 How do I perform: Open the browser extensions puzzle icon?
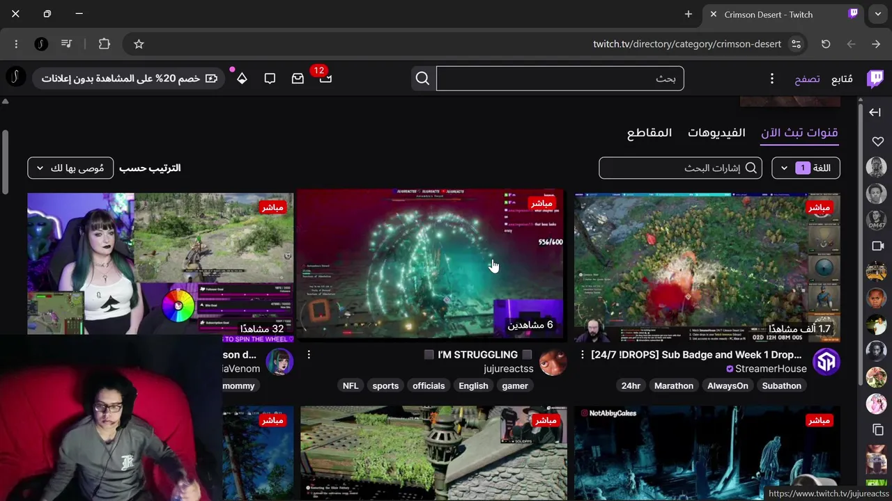tap(104, 44)
